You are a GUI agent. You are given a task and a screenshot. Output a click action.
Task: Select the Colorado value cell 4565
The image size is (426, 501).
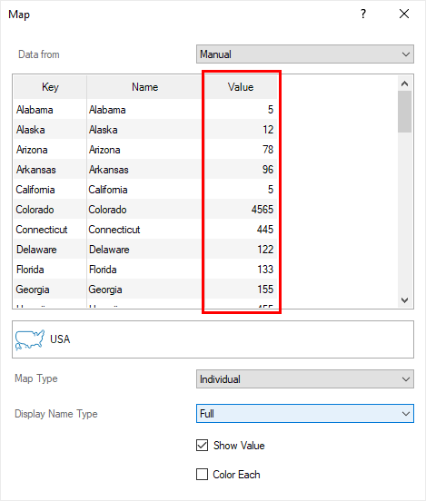coord(241,210)
